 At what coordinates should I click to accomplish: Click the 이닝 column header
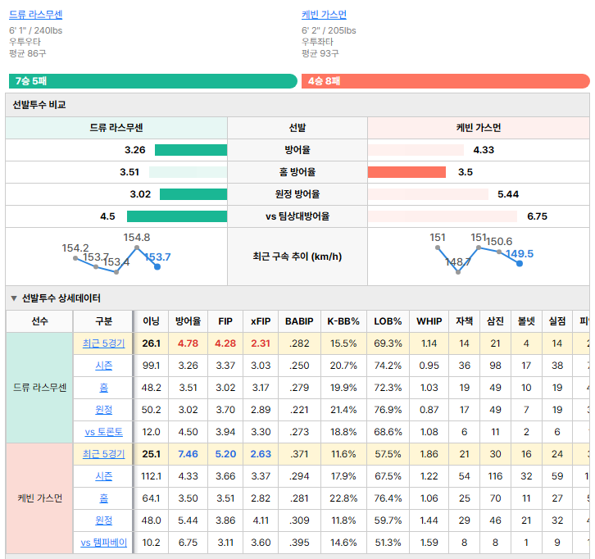tap(151, 321)
